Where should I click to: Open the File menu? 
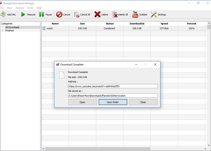[2, 8]
